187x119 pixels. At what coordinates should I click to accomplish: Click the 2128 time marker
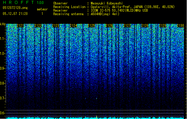tap(145, 26)
